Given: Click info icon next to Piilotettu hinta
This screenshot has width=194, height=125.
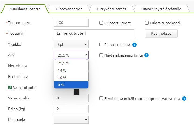Looking at the screenshot, I should coord(135,44).
